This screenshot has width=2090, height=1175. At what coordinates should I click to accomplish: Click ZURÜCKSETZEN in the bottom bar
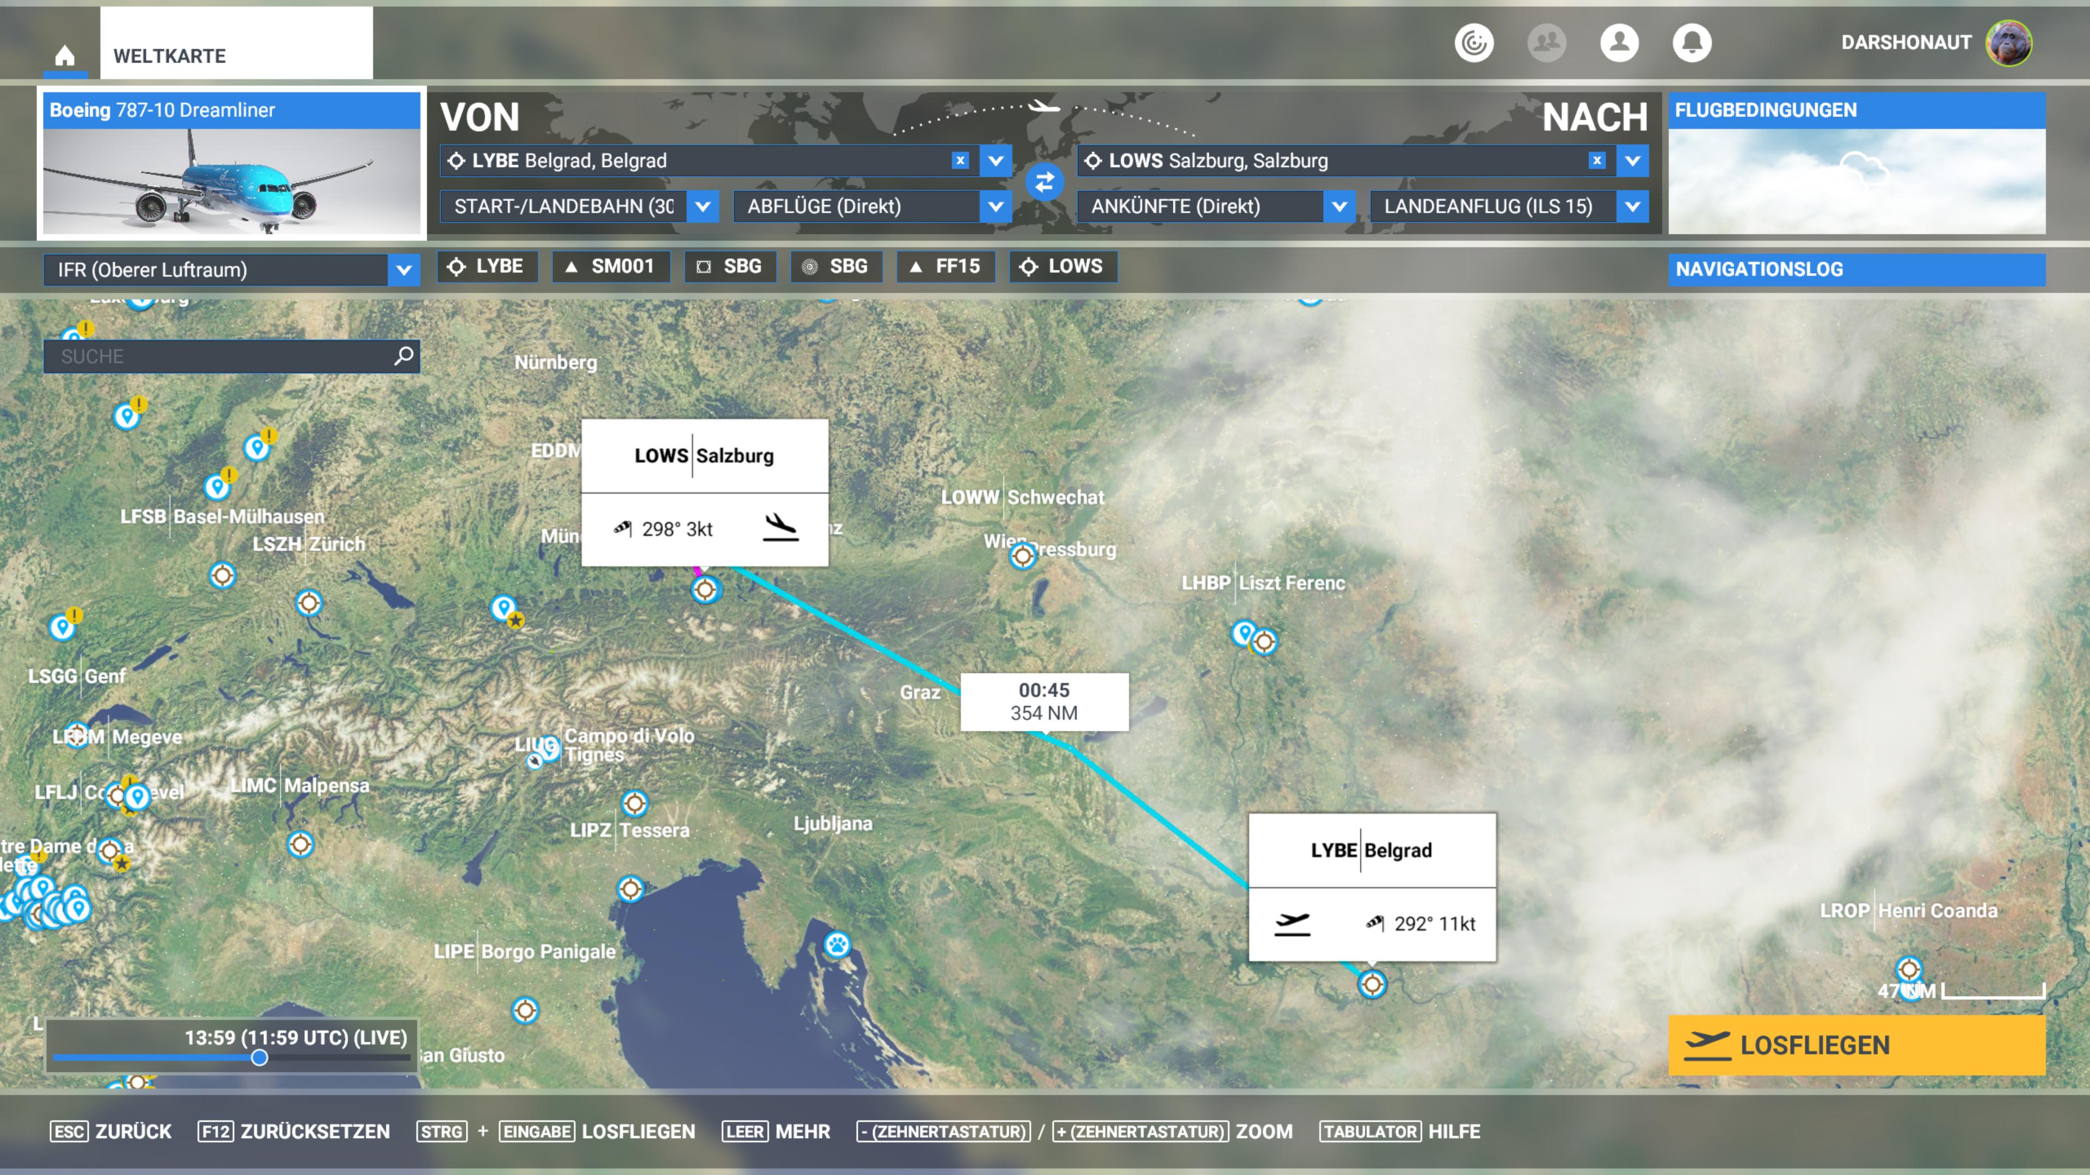pos(315,1131)
